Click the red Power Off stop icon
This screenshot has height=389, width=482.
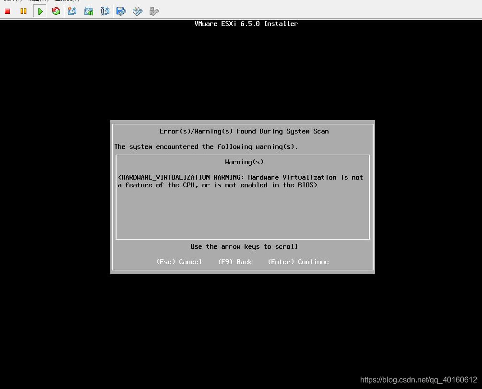[8, 12]
